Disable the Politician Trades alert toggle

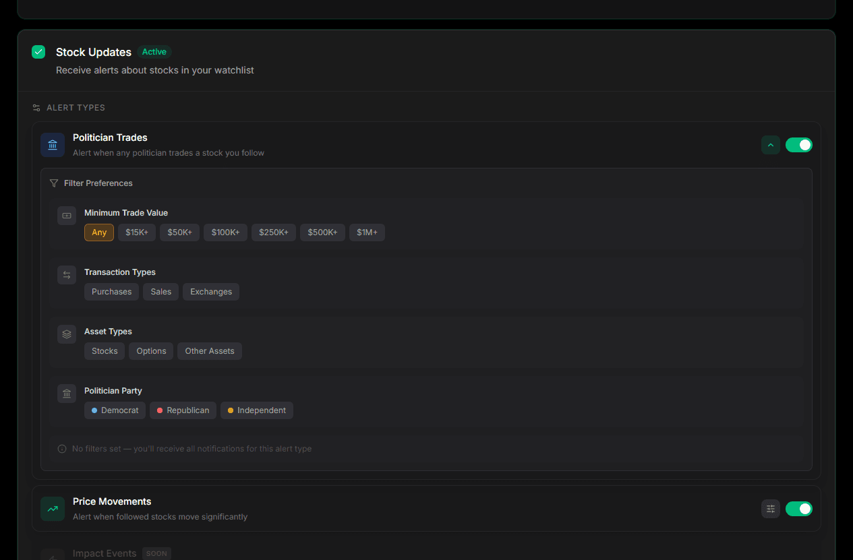pos(798,145)
